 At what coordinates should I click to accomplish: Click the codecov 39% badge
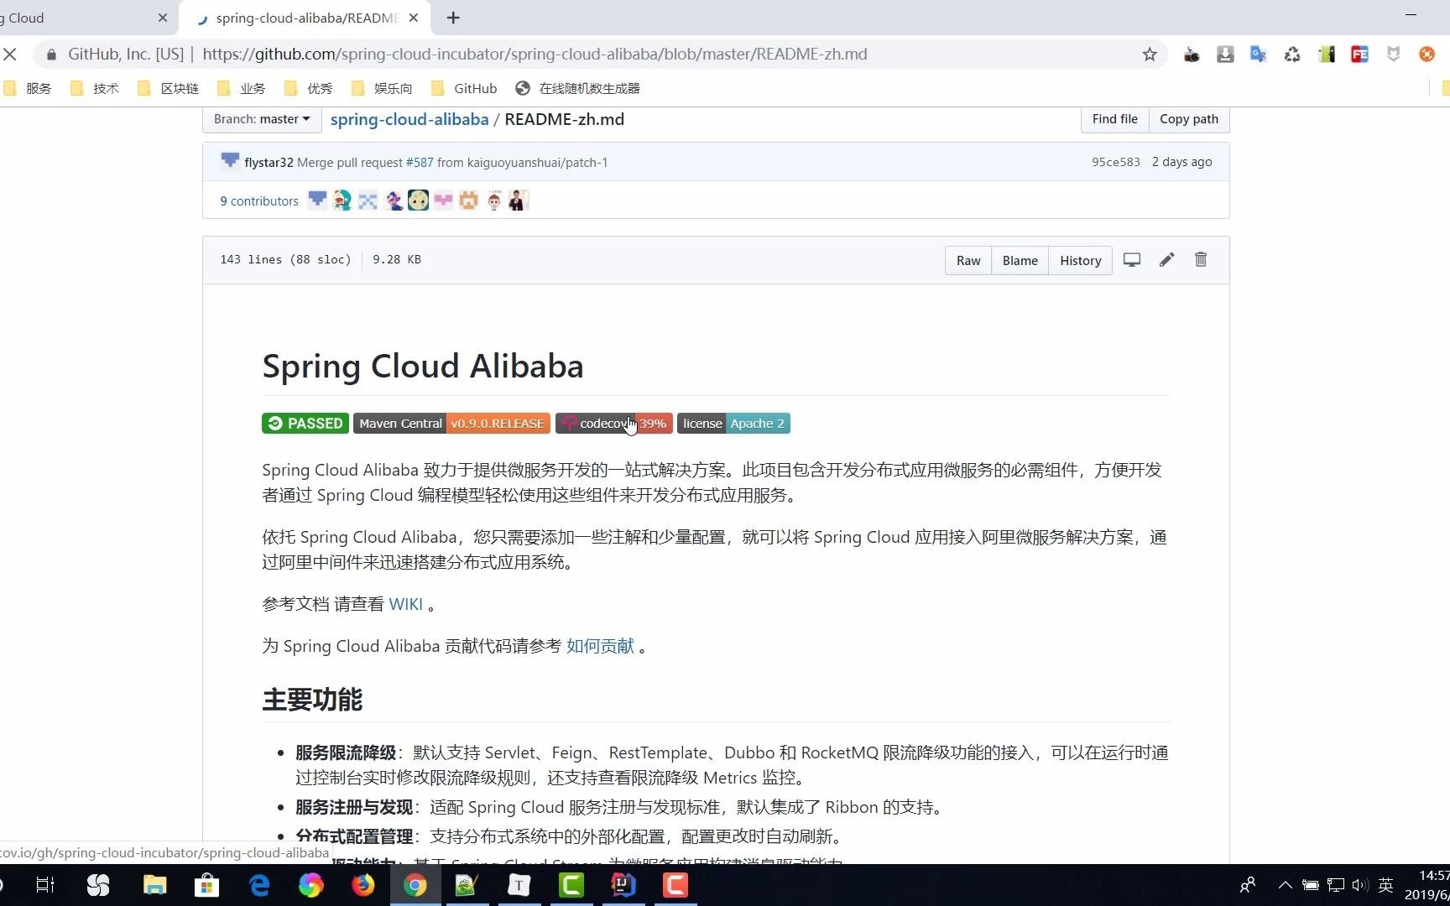(x=614, y=424)
